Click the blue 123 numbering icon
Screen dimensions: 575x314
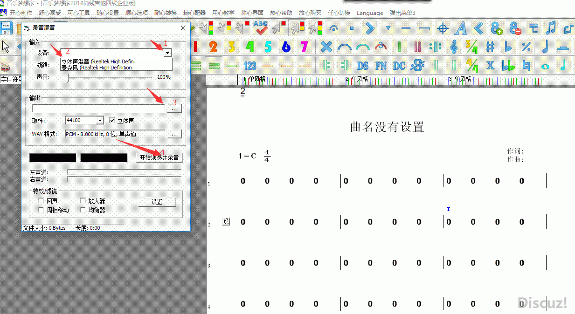tap(250, 66)
